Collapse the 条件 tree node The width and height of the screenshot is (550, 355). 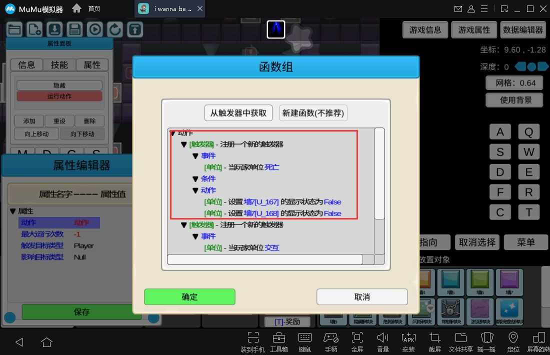196,179
